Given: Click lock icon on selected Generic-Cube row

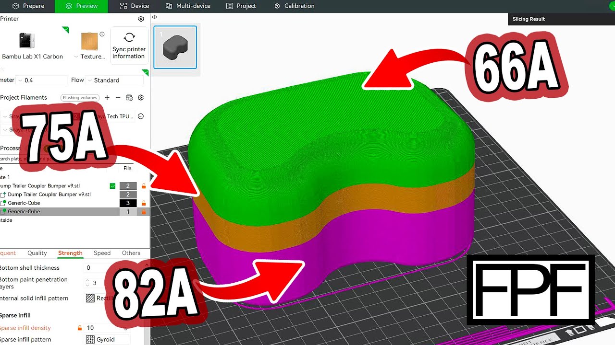Looking at the screenshot, I should [144, 212].
